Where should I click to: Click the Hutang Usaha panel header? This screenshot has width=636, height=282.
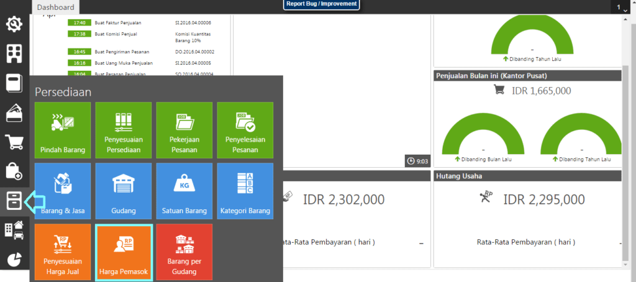[528, 176]
